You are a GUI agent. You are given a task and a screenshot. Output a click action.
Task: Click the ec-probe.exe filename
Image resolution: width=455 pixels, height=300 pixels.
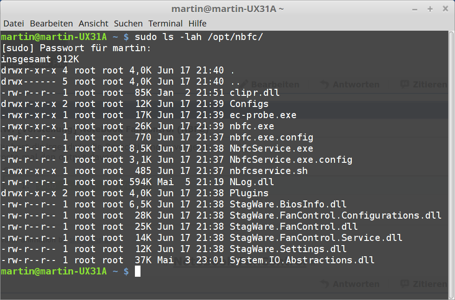(x=263, y=115)
